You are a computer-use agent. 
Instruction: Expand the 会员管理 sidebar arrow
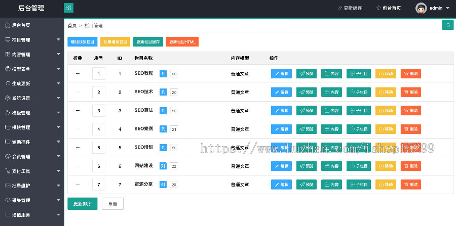coord(58,156)
